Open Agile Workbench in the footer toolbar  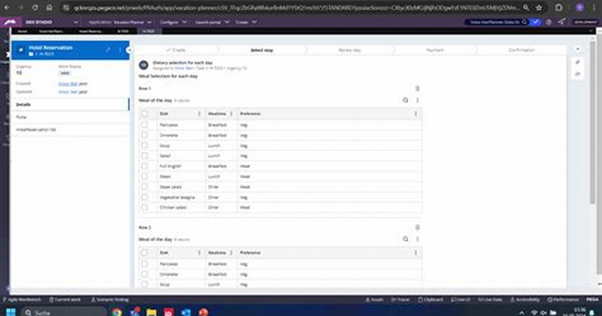[22, 299]
